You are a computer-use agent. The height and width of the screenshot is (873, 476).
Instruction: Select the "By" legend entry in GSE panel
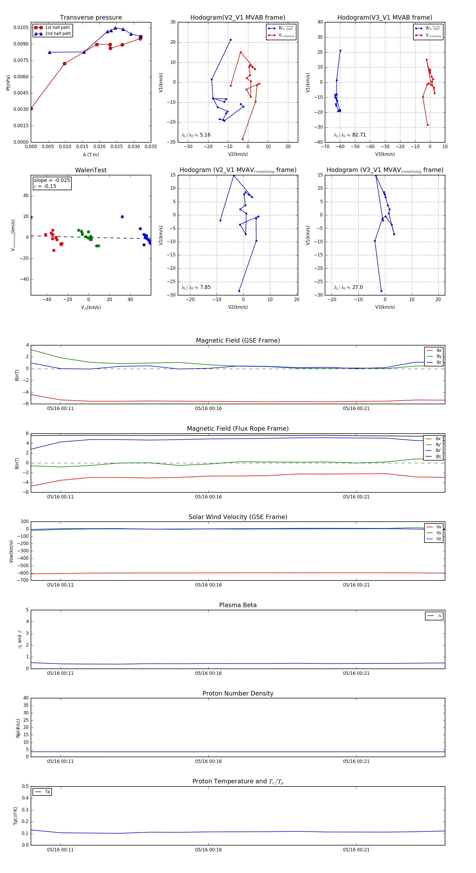point(434,356)
